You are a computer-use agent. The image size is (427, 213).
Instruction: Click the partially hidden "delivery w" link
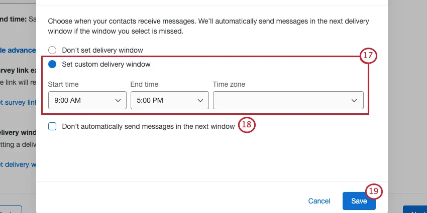[x=18, y=164]
